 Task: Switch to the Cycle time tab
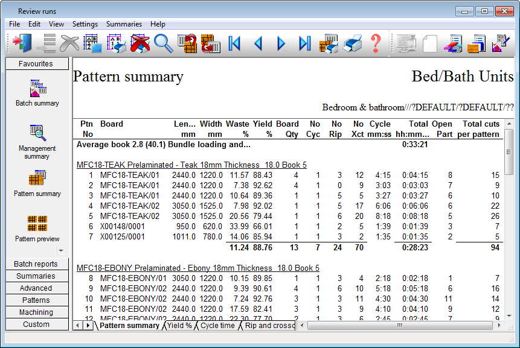pos(217,326)
